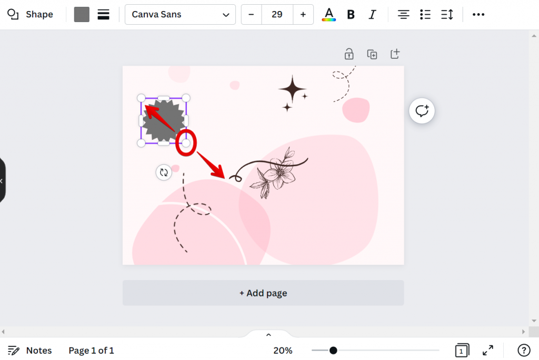This screenshot has height=360, width=539.
Task: Lock the selected shape
Action: pyautogui.click(x=348, y=54)
